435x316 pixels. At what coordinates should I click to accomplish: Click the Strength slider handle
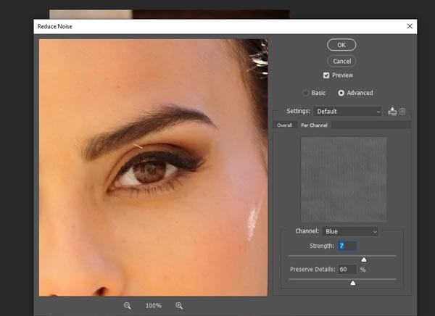pos(364,259)
